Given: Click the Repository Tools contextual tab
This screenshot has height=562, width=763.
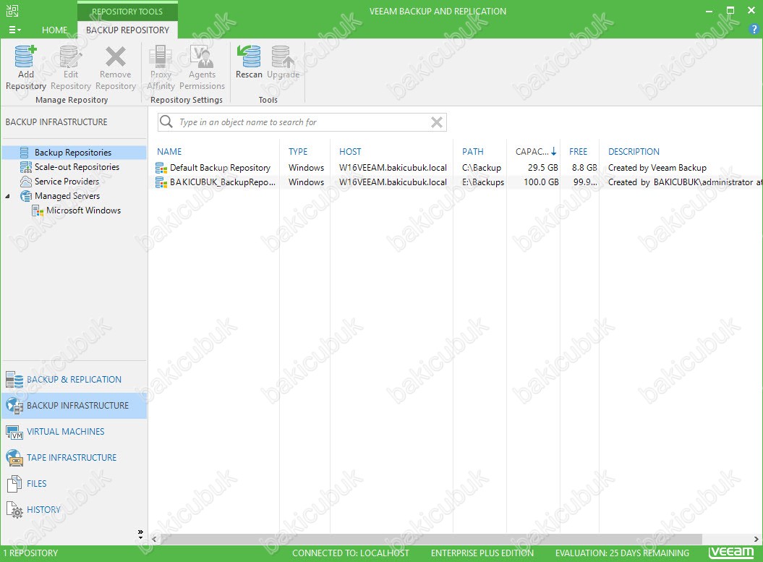Looking at the screenshot, I should click(127, 11).
